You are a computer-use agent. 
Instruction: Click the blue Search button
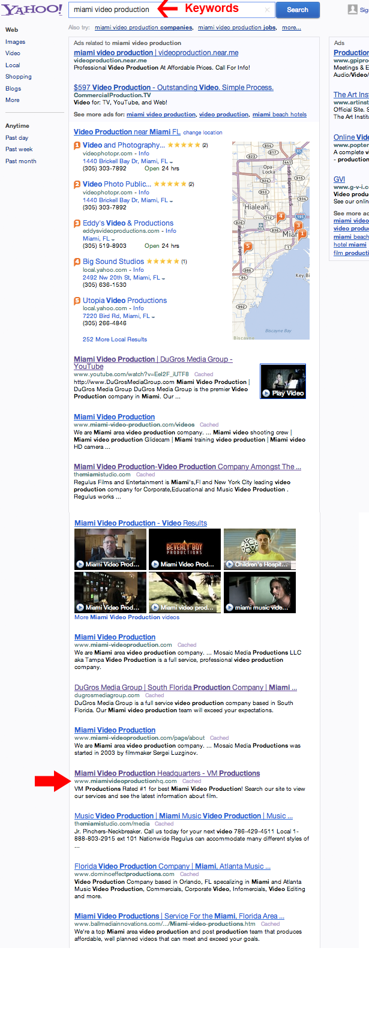click(x=298, y=10)
